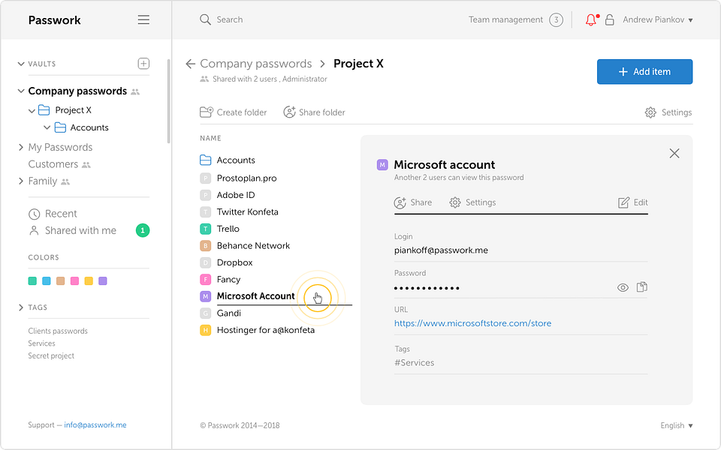Image resolution: width=721 pixels, height=450 pixels.
Task: Collapse the Company passwords vault
Action: 21,91
